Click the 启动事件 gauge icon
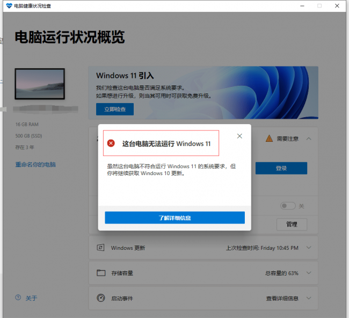This screenshot has height=318, width=349. [101, 298]
